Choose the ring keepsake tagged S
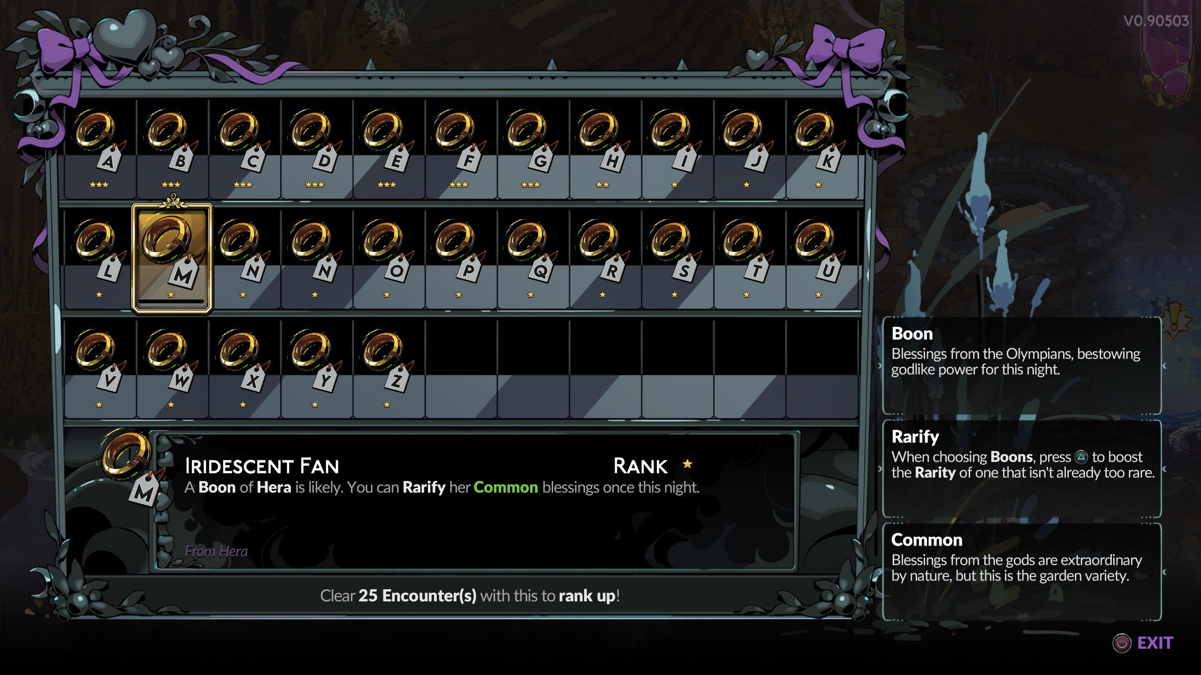 click(676, 258)
